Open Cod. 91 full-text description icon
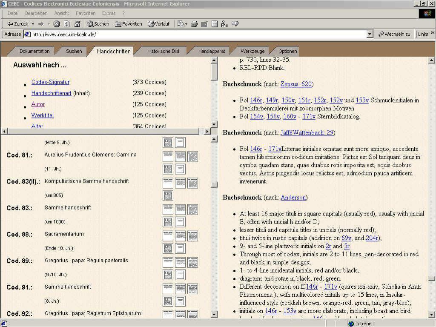Viewport: 436px width, 327px height. (193, 289)
